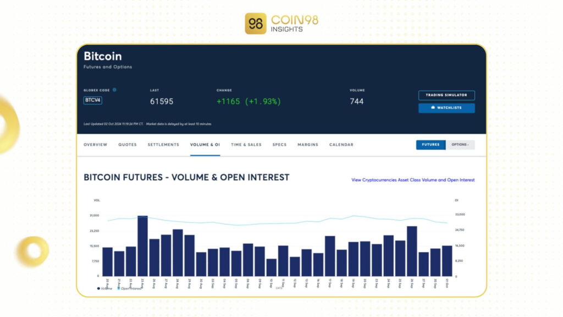Toggle the Volume series in the legend
The width and height of the screenshot is (563, 317).
tap(104, 289)
